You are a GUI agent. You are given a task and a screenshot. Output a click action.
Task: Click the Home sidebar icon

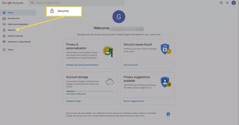[4, 13]
